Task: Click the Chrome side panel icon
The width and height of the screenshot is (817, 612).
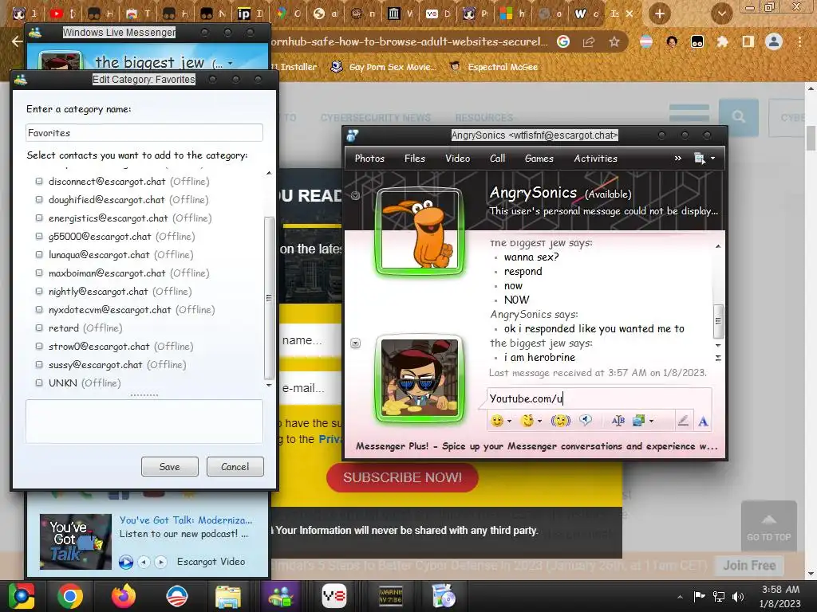Action: pyautogui.click(x=748, y=41)
